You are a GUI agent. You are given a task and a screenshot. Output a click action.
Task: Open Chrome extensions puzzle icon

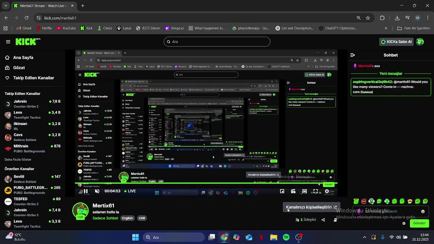coord(382,18)
